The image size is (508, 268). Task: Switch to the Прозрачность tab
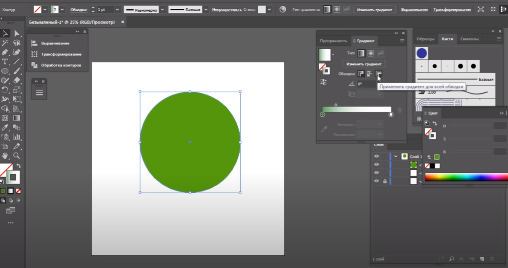pos(333,41)
